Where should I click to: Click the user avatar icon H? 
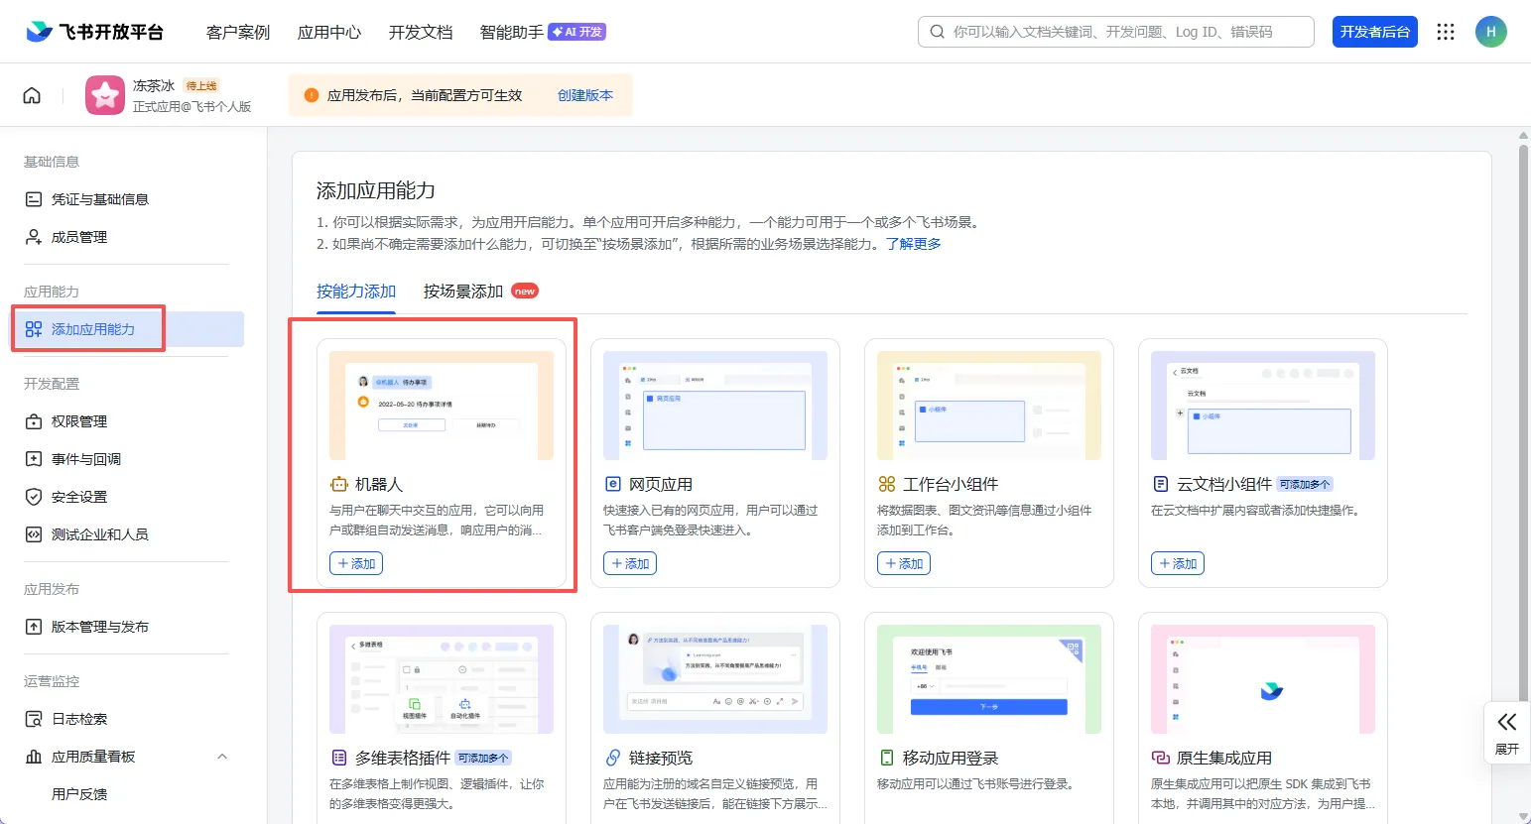coord(1490,32)
